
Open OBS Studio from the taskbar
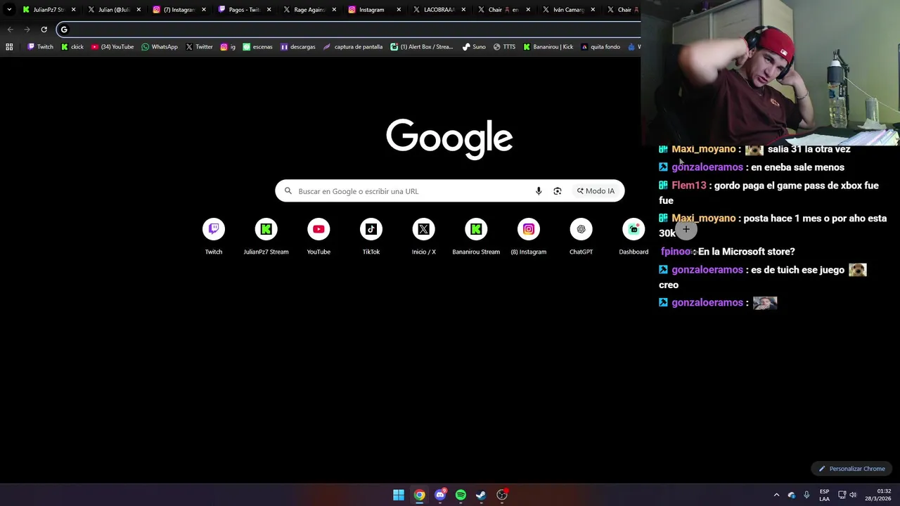pyautogui.click(x=502, y=495)
